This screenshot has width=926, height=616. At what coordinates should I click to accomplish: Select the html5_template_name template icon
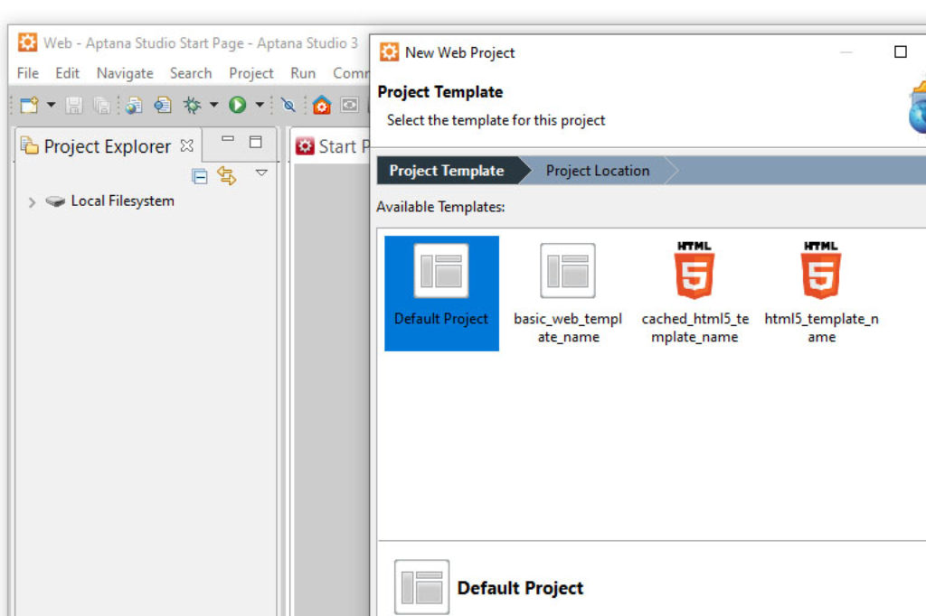pyautogui.click(x=820, y=271)
